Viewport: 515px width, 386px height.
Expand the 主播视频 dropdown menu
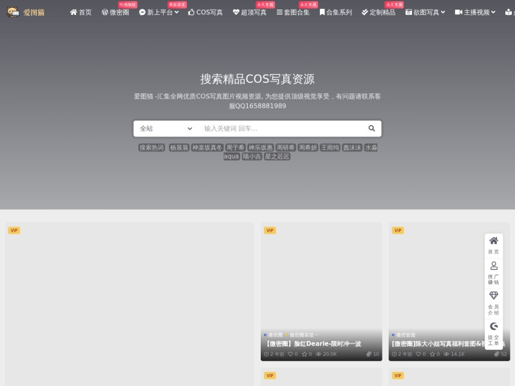pos(475,12)
